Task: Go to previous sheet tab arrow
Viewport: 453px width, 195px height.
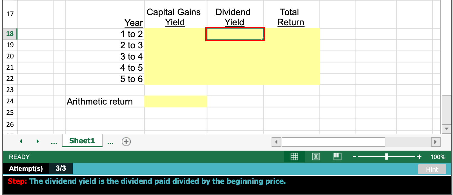Action: click(21, 141)
